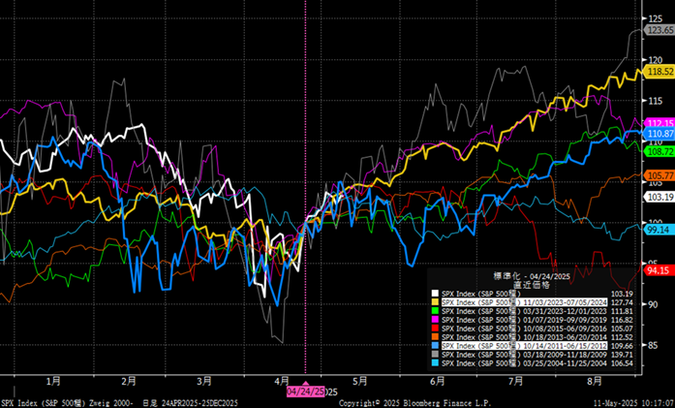This screenshot has width=675, height=408.
Task: Click the 115 label on the price axis
Action: click(655, 101)
